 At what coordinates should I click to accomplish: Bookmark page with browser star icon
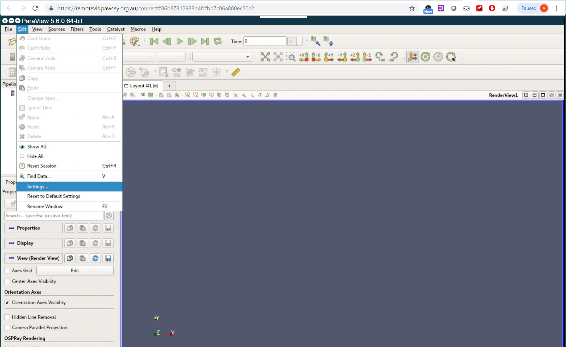(x=412, y=8)
